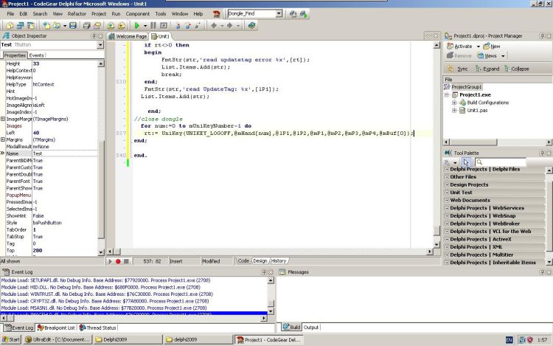Click the editor vertical scrollbar down arrow
This screenshot has height=346, width=553.
437,244
